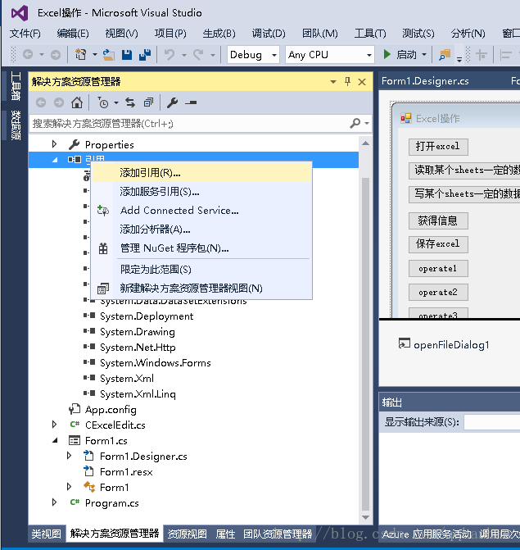Image resolution: width=520 pixels, height=550 pixels.
Task: Expand the Form1.Designer.cs node
Action: point(69,456)
